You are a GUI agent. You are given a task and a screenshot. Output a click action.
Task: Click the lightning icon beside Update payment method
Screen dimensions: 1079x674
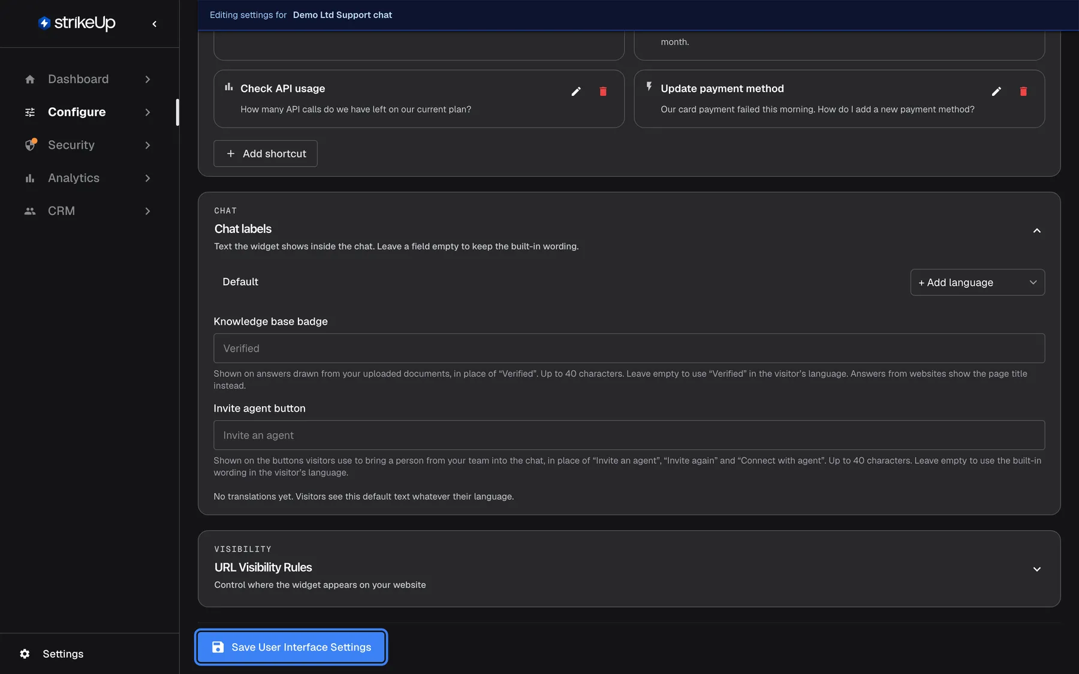649,87
